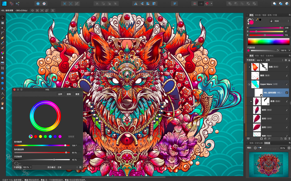Open RGB color model dropdown
The height and width of the screenshot is (181, 291).
(x=282, y=21)
